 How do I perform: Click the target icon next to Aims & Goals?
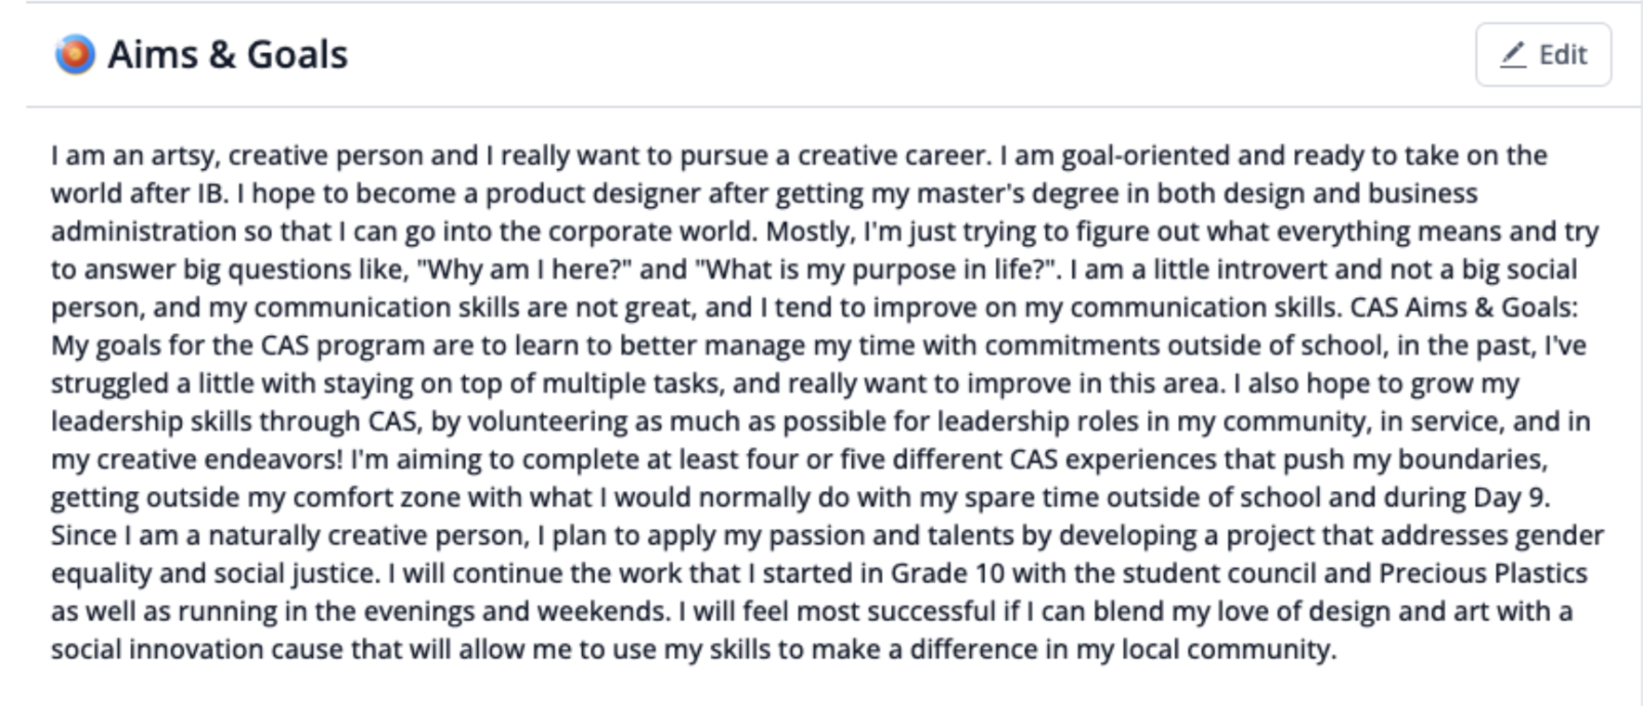coord(74,54)
